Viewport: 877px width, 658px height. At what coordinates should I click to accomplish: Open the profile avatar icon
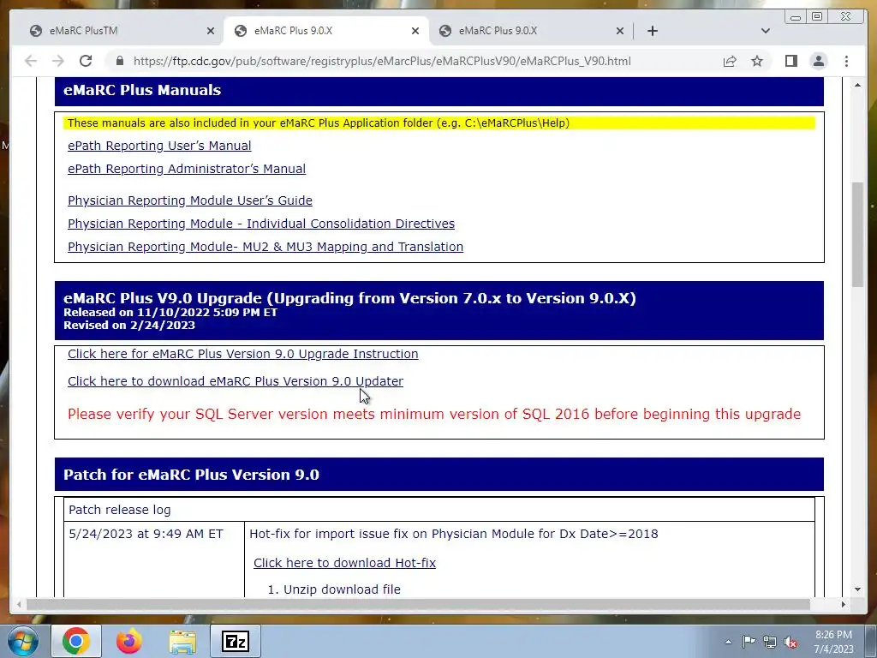tap(819, 61)
